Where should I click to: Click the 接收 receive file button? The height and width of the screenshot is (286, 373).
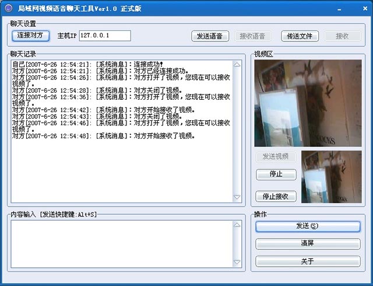point(342,36)
